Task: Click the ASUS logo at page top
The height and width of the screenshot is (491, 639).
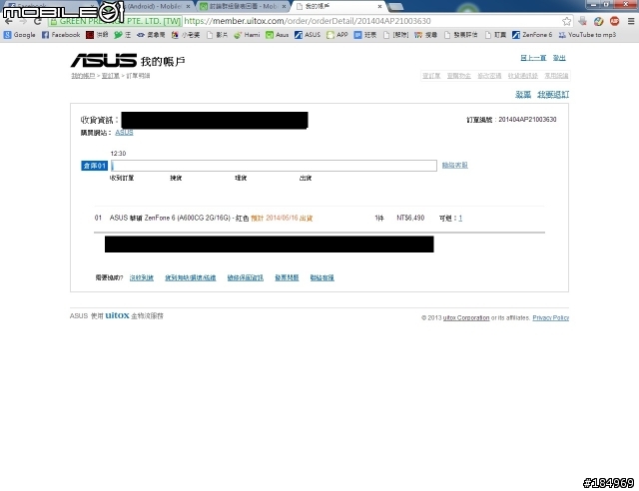Action: coord(104,60)
